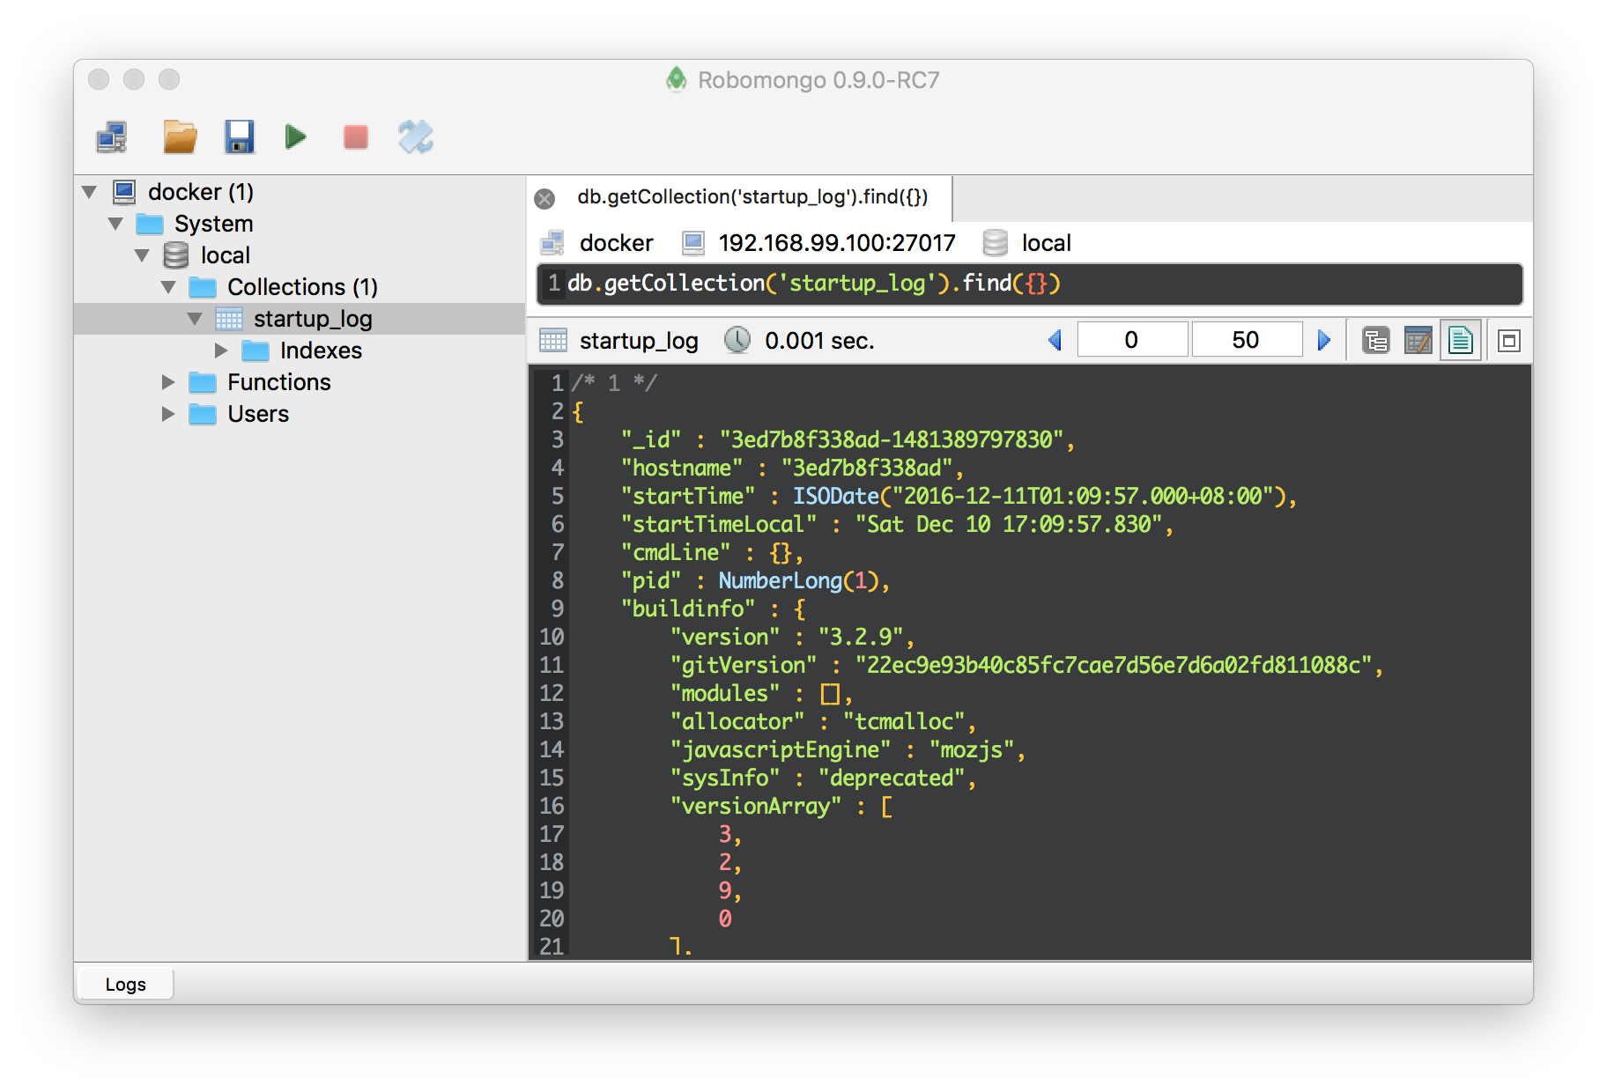Stop execution with the red stop button
This screenshot has width=1607, height=1092.
click(356, 136)
